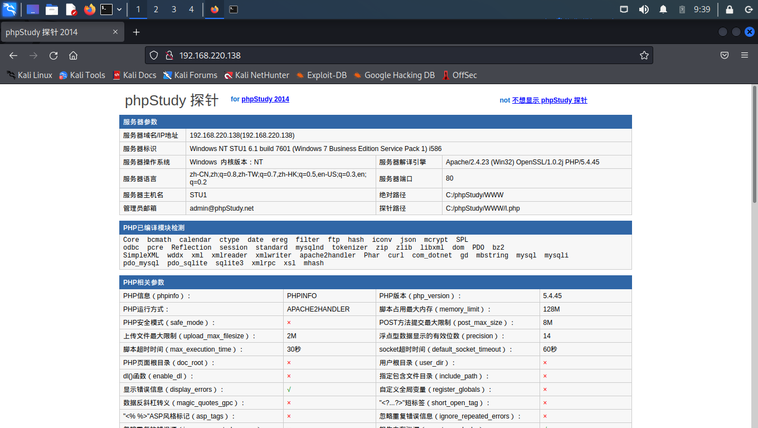Image resolution: width=758 pixels, height=428 pixels.
Task: Reload the current page
Action: click(54, 55)
